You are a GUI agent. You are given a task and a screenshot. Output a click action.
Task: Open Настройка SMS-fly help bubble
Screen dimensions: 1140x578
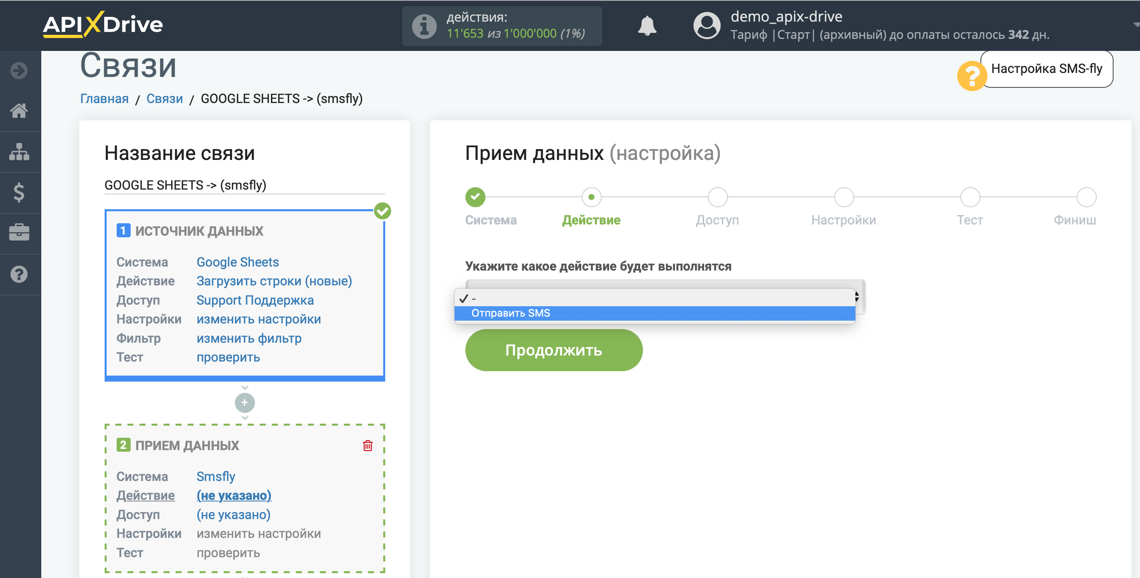pyautogui.click(x=1046, y=69)
